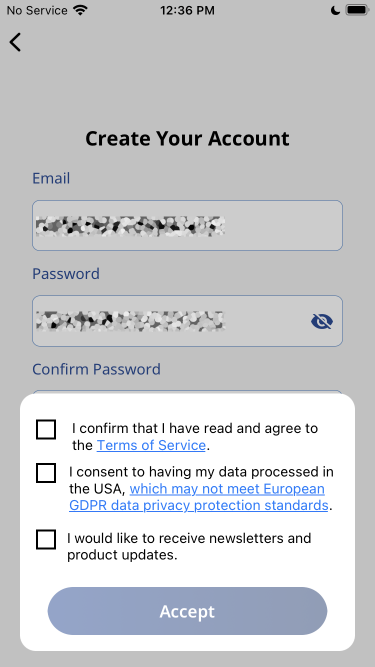Click the Confirm Password label
This screenshot has width=375, height=667.
pyautogui.click(x=96, y=369)
